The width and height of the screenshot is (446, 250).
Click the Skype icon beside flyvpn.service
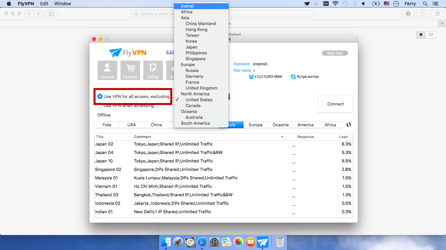(293, 77)
